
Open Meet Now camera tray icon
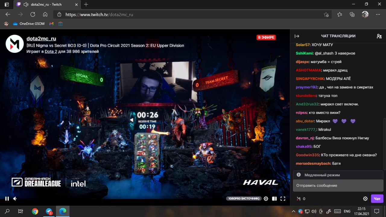pyautogui.click(x=321, y=211)
